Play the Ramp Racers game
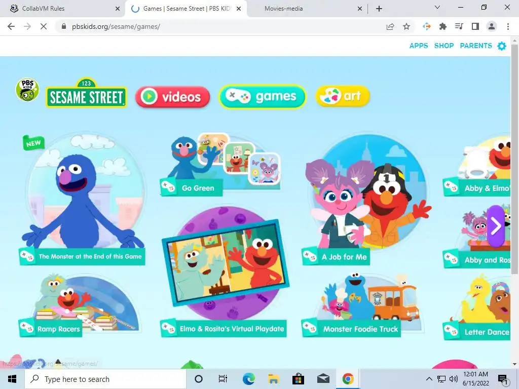The image size is (519, 389). [80, 304]
